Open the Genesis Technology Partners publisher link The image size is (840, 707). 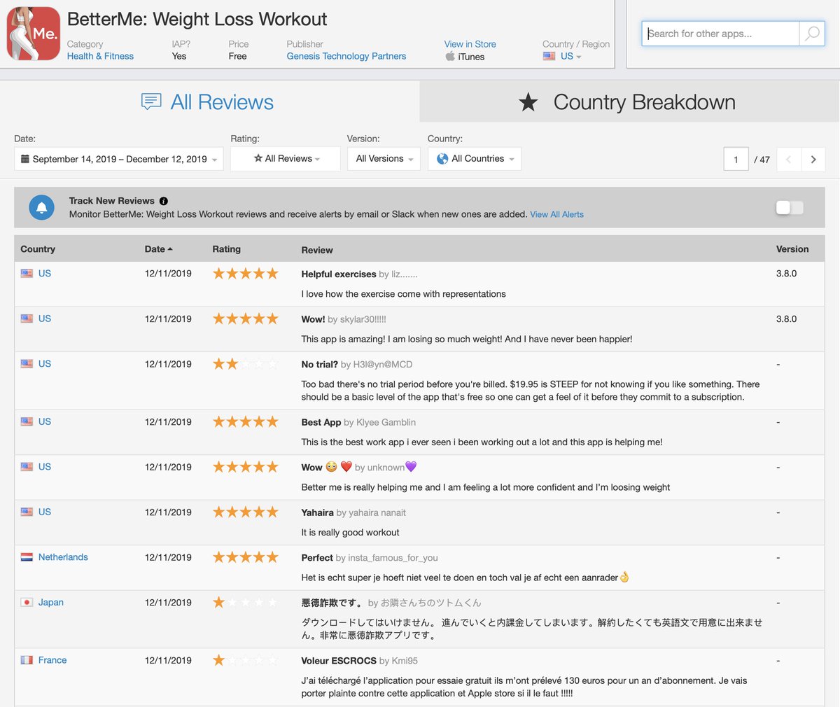click(346, 56)
